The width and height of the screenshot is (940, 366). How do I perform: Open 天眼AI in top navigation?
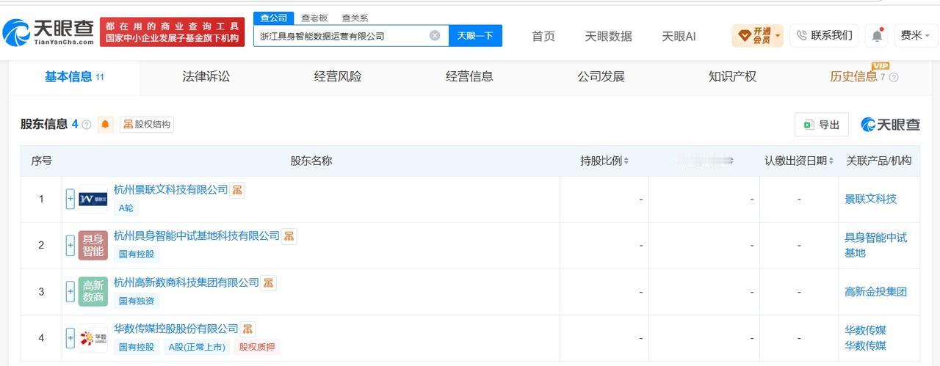(x=679, y=36)
